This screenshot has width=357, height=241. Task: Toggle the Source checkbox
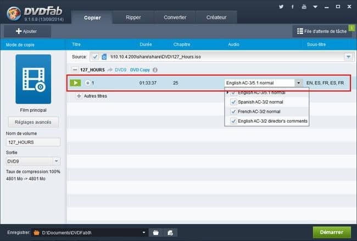tap(95, 57)
